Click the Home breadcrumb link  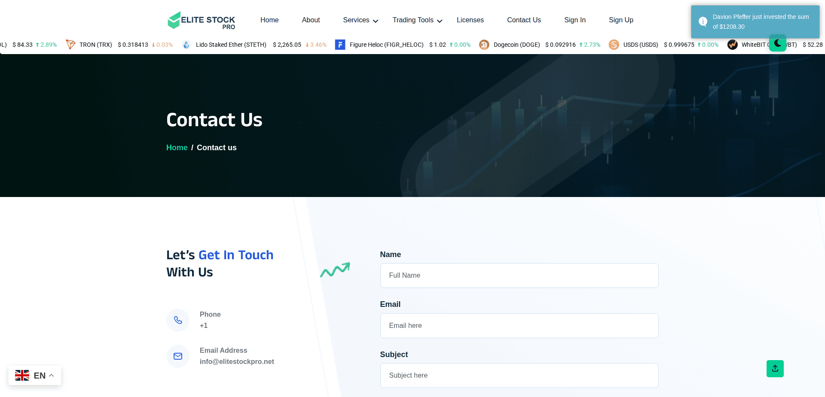[x=177, y=147]
